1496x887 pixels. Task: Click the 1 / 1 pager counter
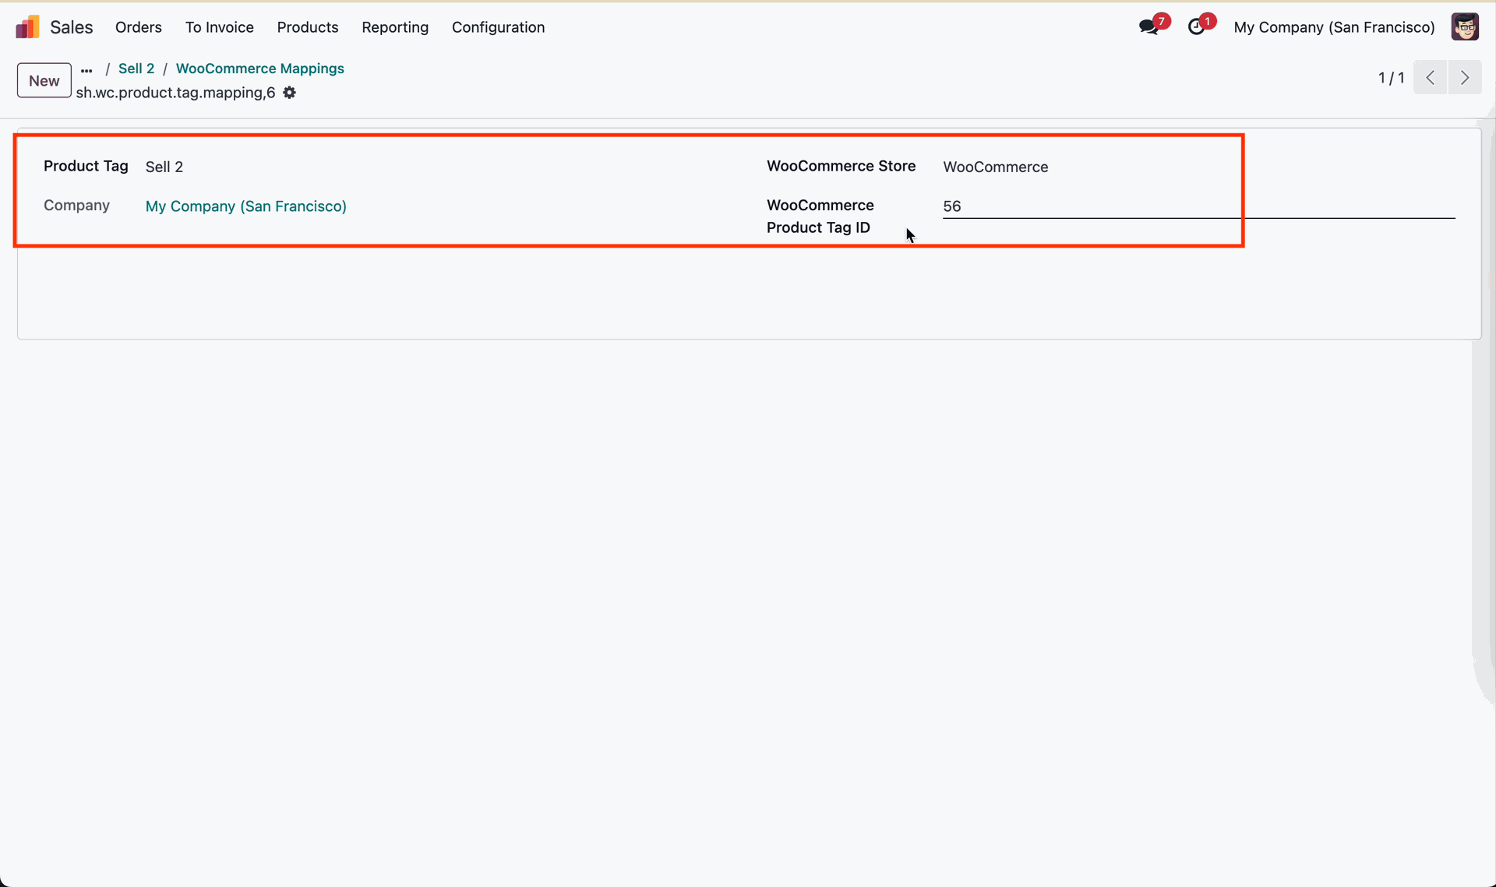pyautogui.click(x=1391, y=78)
